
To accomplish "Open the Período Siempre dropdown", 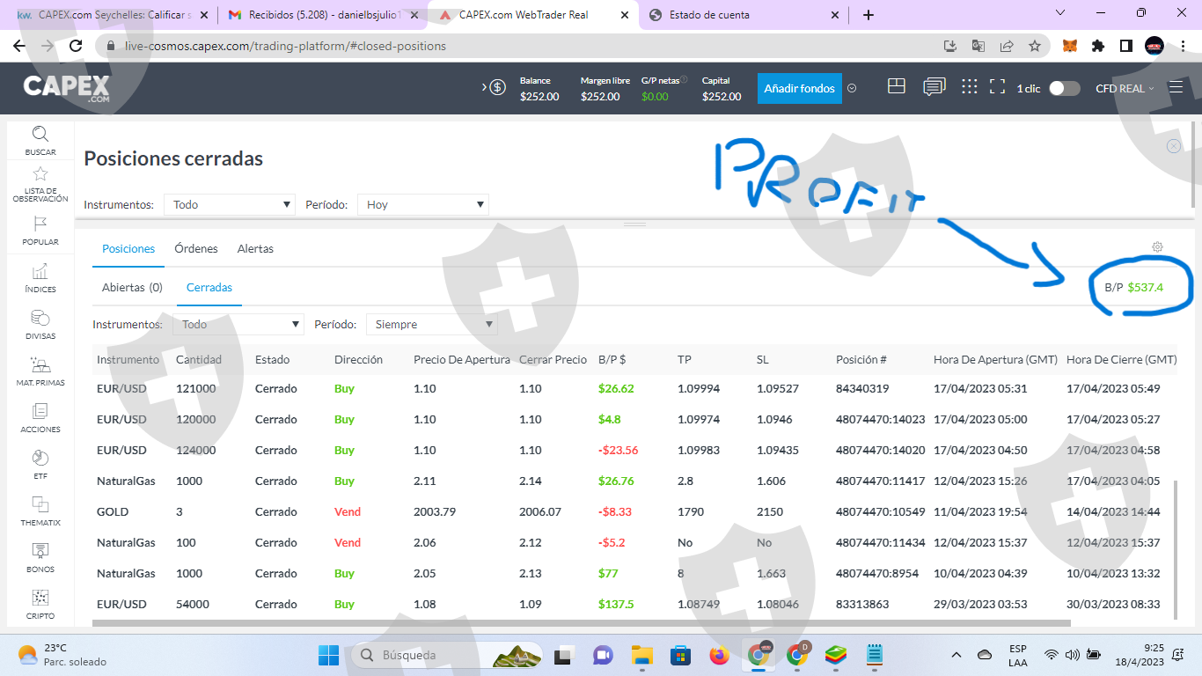I will click(x=431, y=324).
